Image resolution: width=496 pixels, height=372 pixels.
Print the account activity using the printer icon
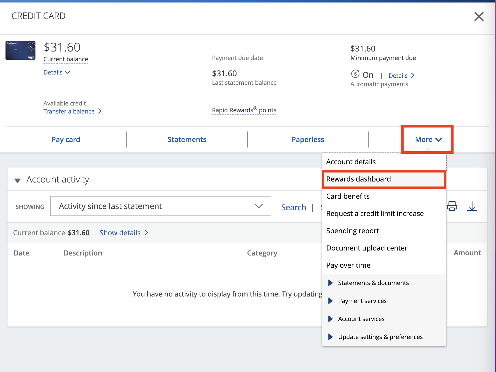452,206
